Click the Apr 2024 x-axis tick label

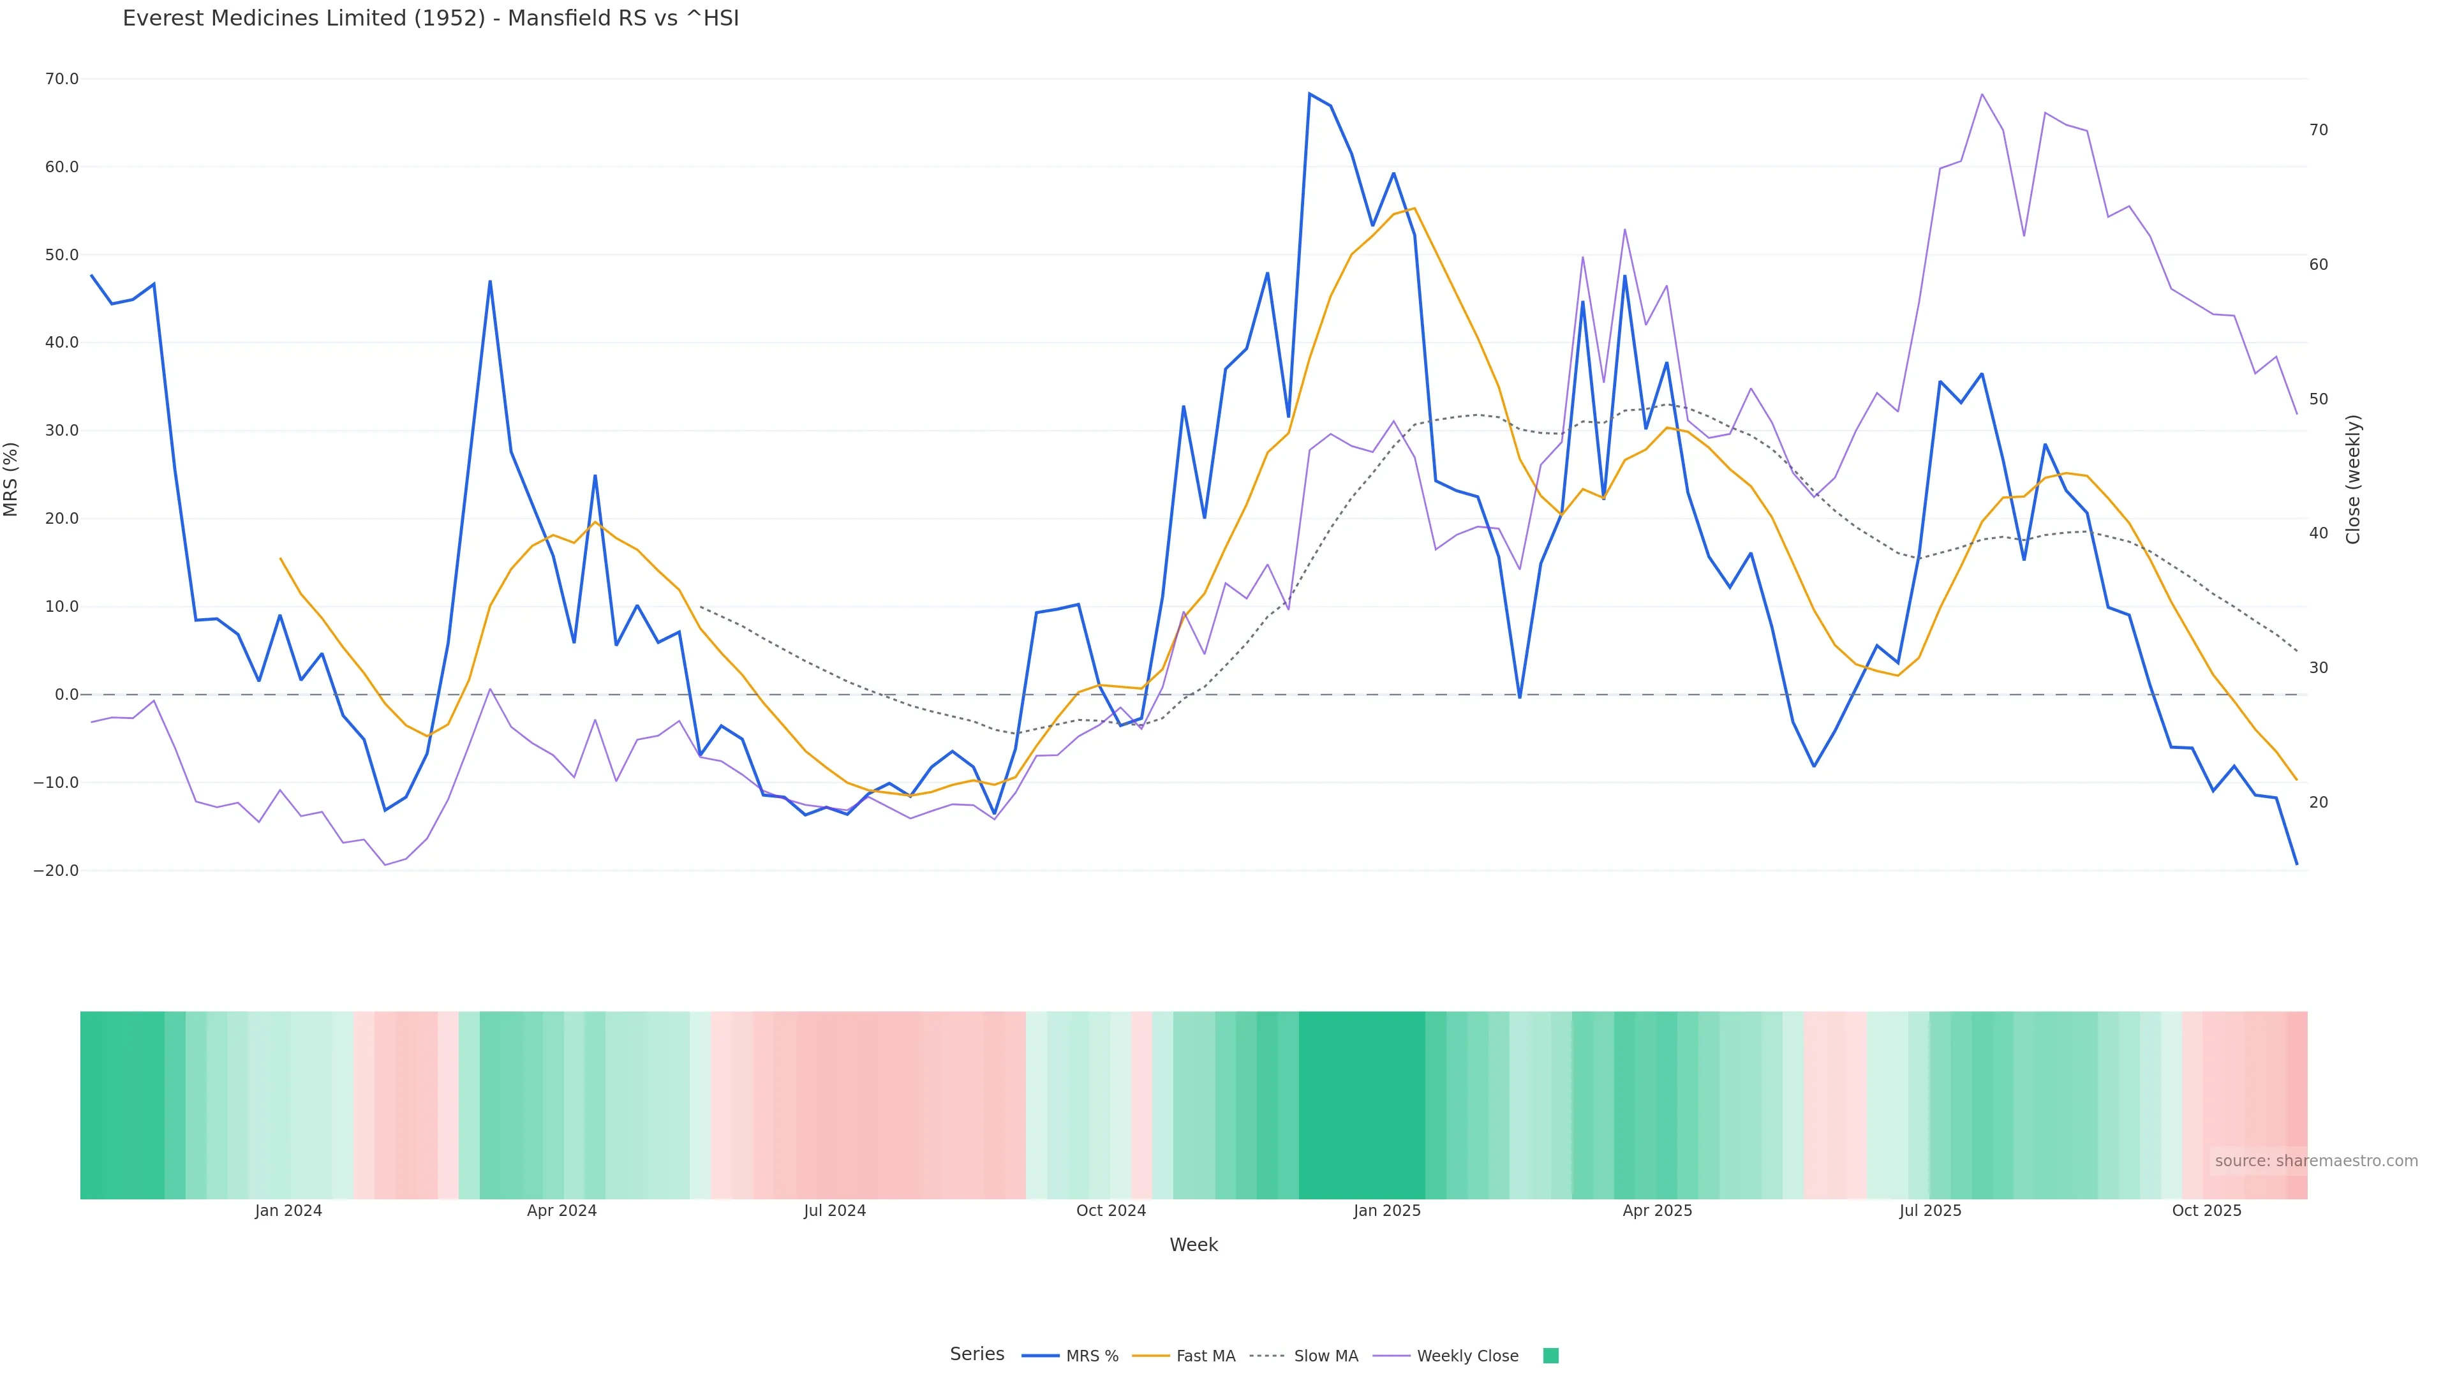561,1211
